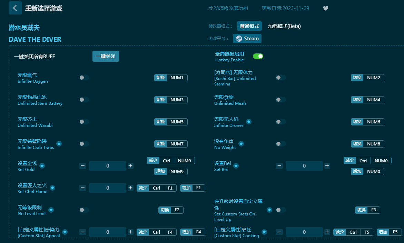Viewport: 404px width, 243px height.
Task: Click the Ctrl F1 decrease hotkey for Chef Flame
Action: [156, 188]
